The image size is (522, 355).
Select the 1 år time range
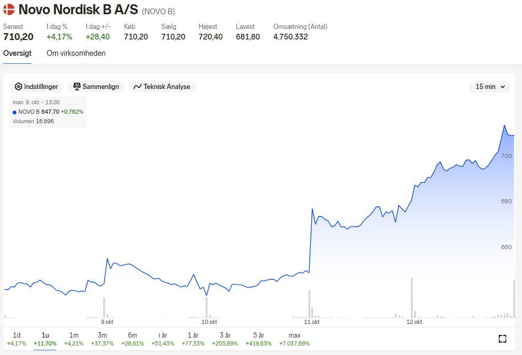[x=193, y=339]
